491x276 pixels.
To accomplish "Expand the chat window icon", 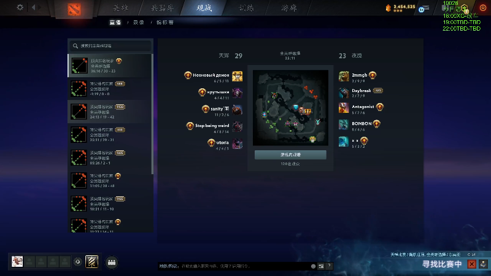I will click(321, 266).
